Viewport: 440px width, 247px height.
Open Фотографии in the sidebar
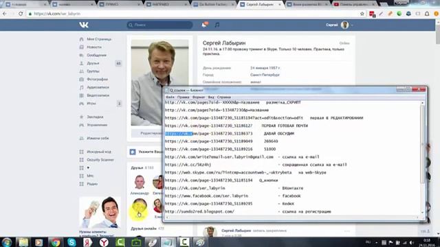pos(97,80)
